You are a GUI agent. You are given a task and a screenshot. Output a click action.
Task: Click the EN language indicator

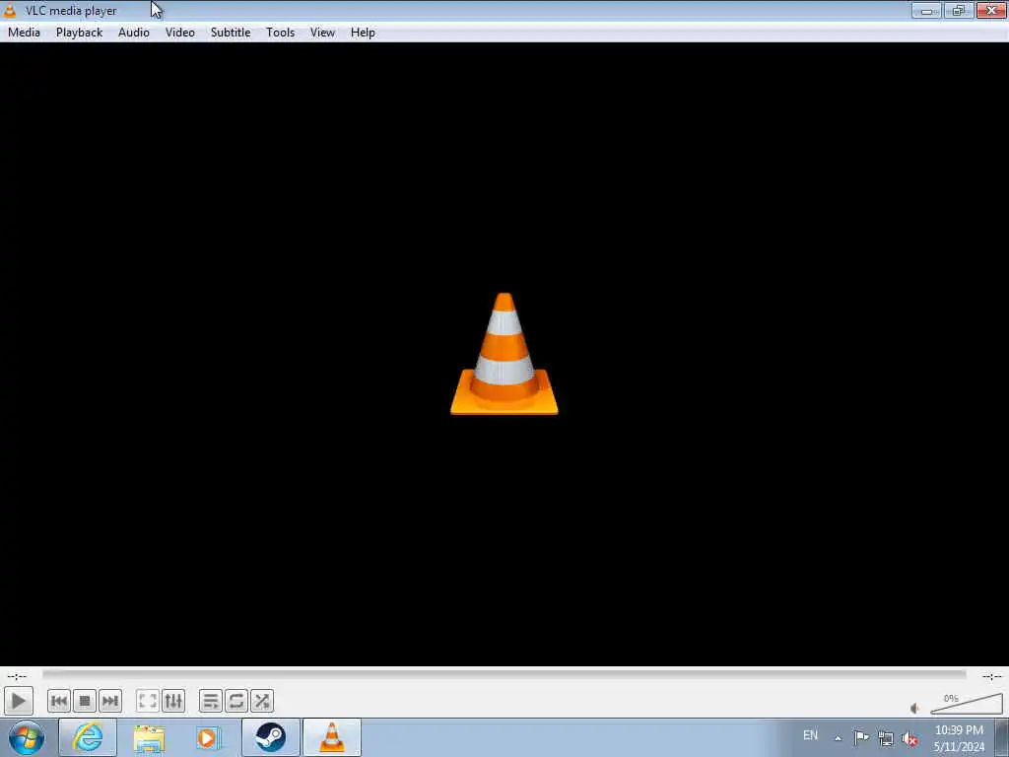810,735
